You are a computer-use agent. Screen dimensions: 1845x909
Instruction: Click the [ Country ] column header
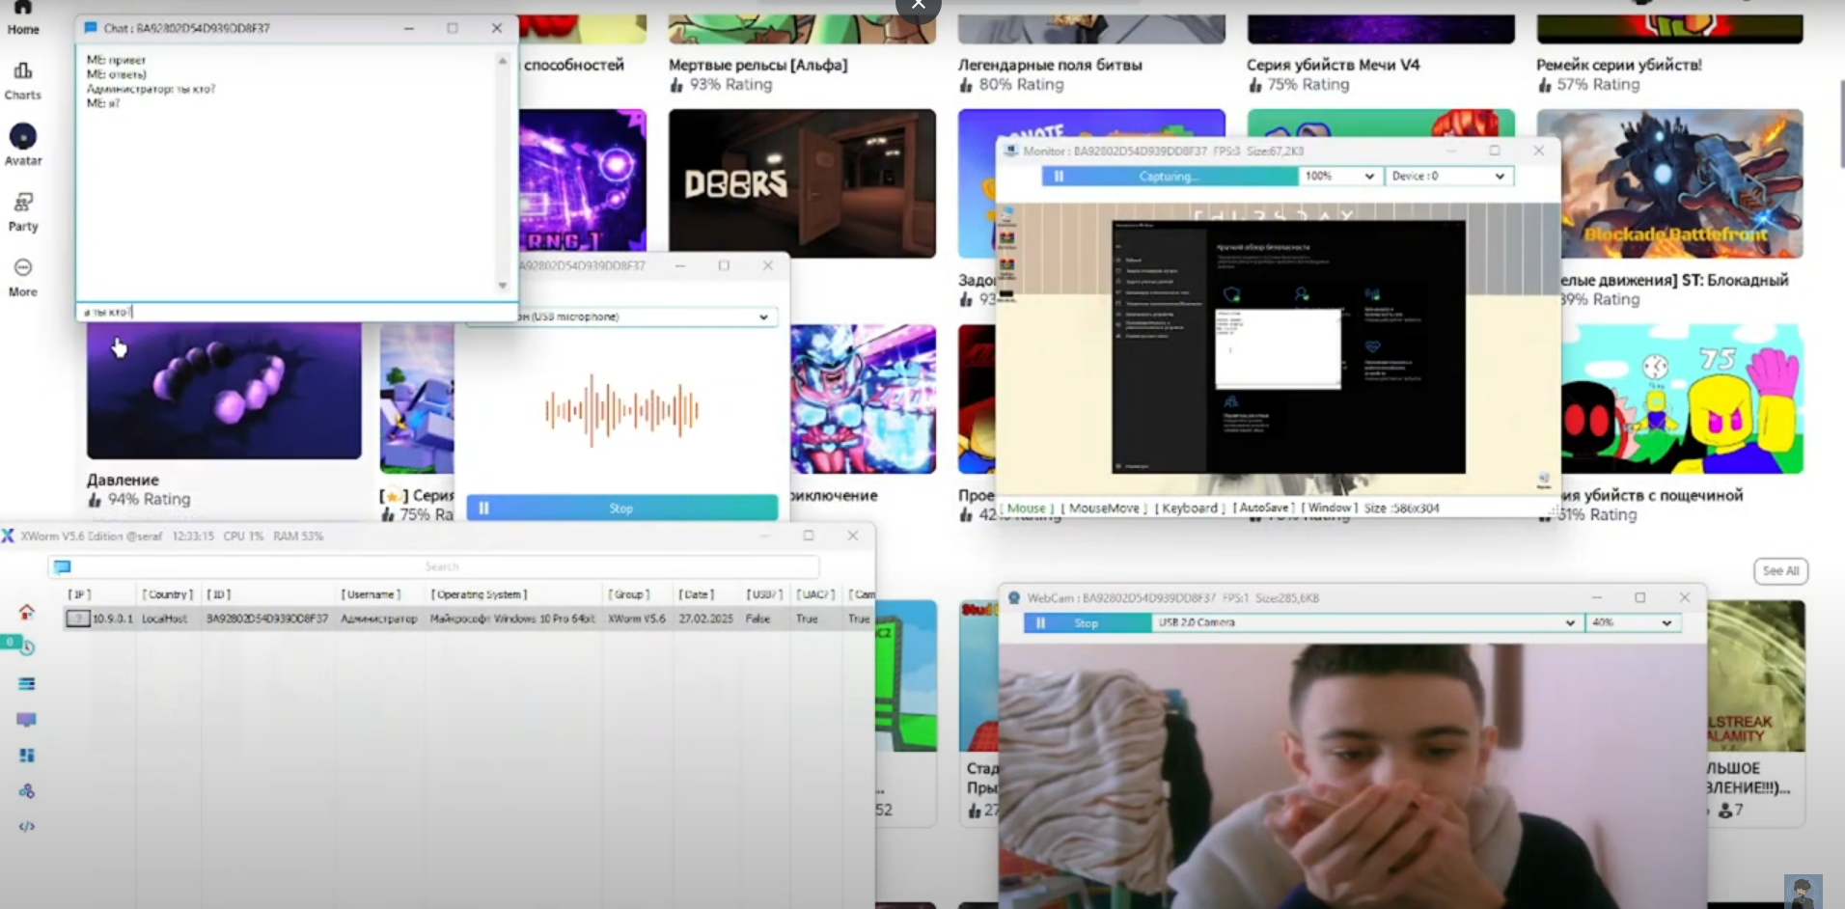(168, 594)
